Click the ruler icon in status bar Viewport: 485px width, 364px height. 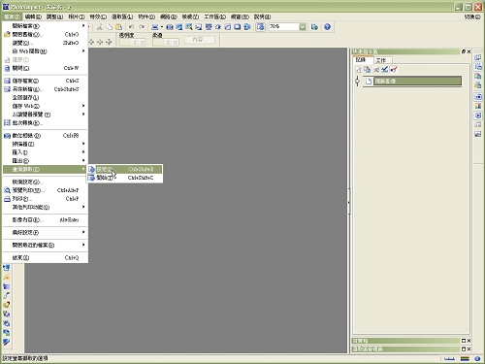[449, 358]
